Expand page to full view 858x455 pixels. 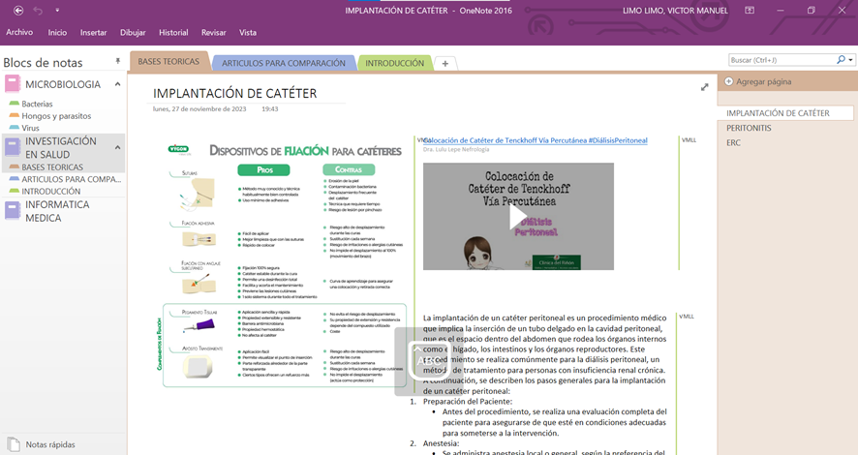point(705,87)
